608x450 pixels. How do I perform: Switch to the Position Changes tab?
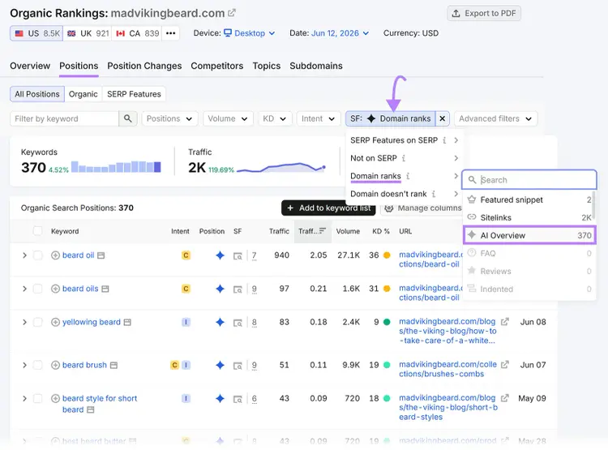(x=144, y=66)
